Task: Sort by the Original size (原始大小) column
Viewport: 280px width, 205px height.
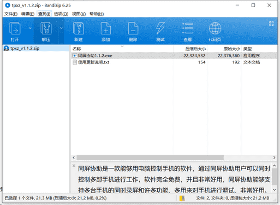Action: point(224,49)
